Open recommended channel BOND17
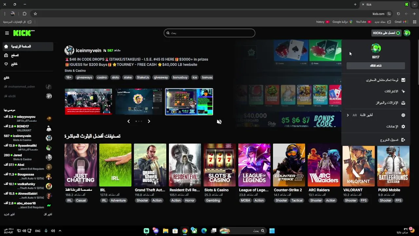This screenshot has width=419, height=236. pyautogui.click(x=27, y=128)
